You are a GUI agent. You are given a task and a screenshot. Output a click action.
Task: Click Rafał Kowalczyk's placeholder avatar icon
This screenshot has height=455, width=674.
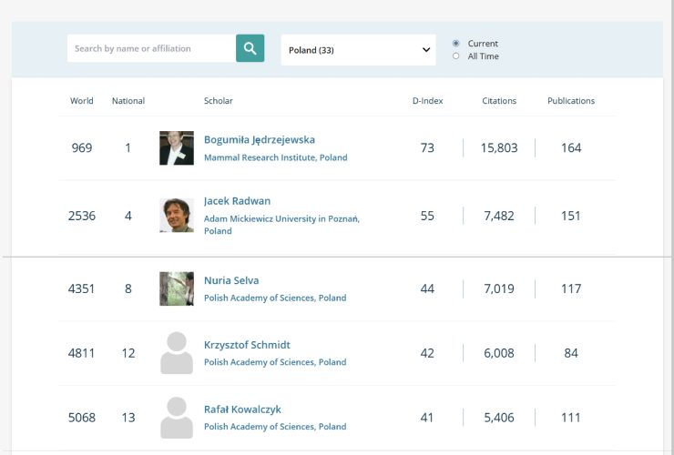click(x=176, y=418)
